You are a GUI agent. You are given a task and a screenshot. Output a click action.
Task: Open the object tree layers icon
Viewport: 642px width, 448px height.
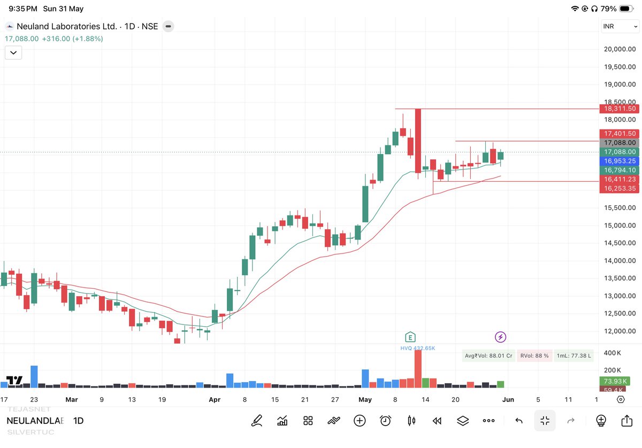463,421
